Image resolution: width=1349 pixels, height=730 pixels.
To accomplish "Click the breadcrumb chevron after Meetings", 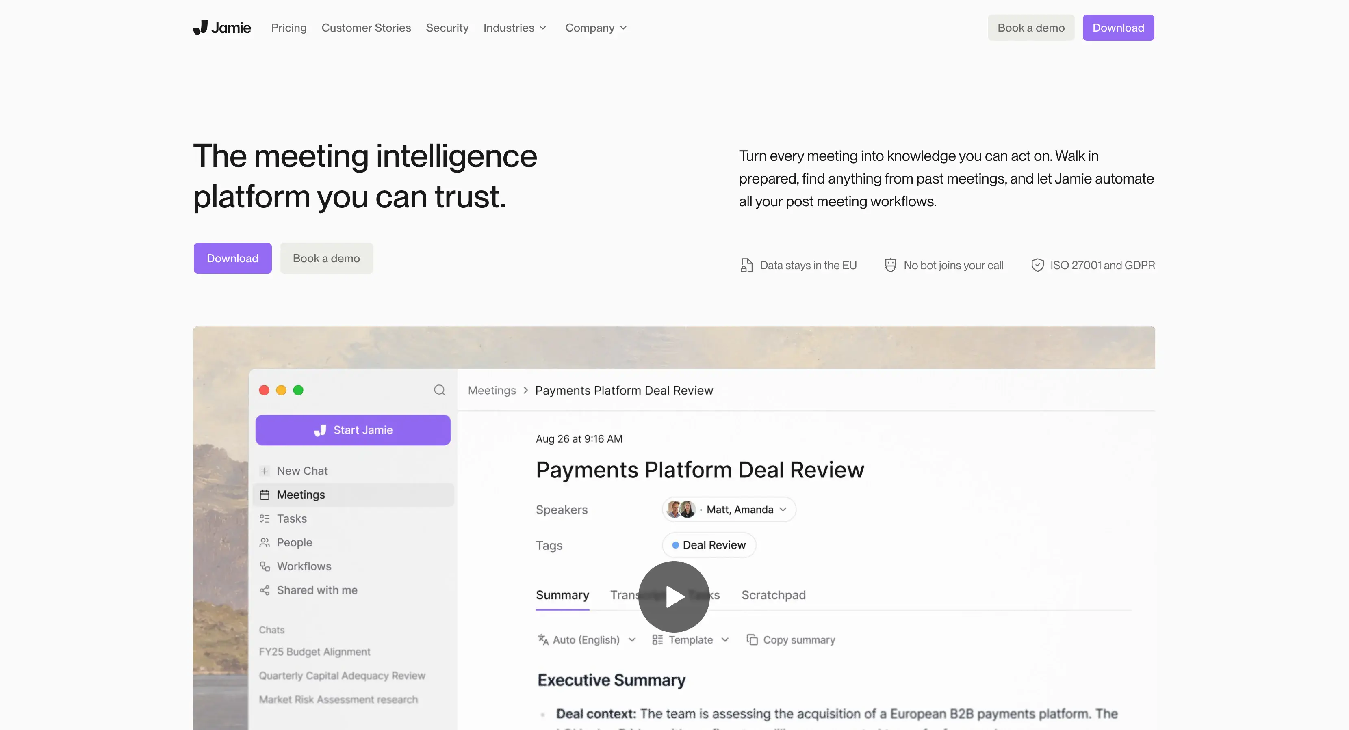I will pyautogui.click(x=526, y=391).
